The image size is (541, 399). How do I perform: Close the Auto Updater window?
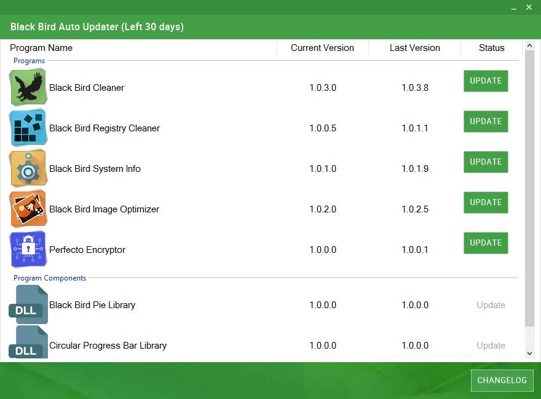529,7
